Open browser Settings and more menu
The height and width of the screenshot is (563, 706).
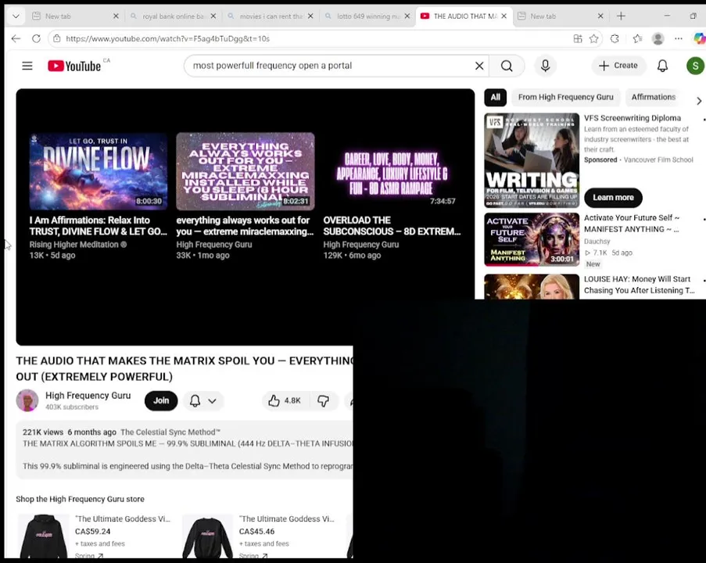tap(679, 39)
